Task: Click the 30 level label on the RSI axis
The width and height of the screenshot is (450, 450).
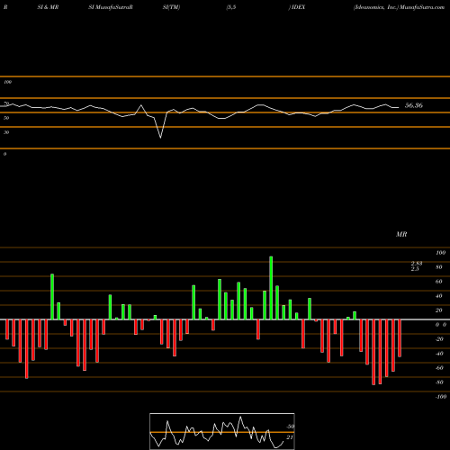Action: [x=6, y=132]
